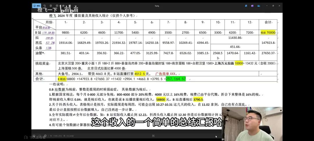Click the 月份 header label

click(49, 22)
